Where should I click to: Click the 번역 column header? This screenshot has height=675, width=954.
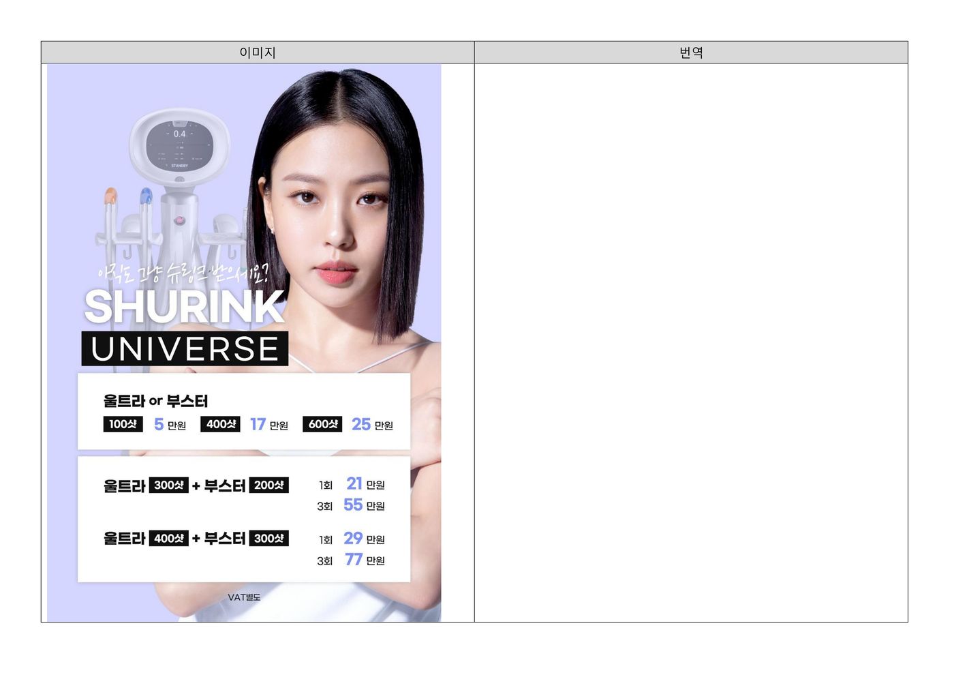(691, 52)
